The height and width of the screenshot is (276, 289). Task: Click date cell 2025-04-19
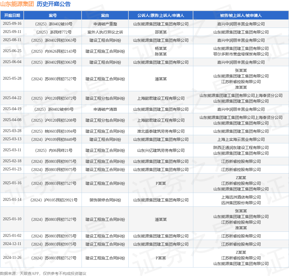tap(12, 109)
